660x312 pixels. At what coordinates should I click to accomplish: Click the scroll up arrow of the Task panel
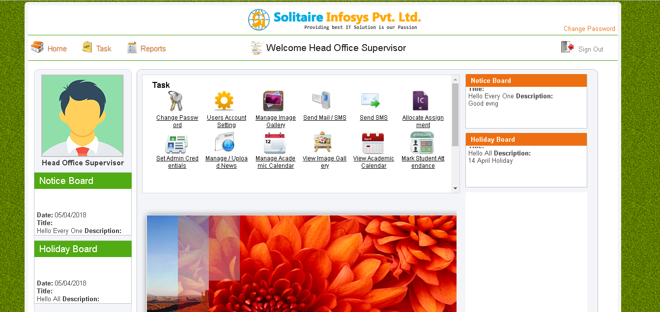[x=455, y=79]
